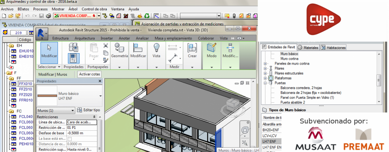Click the Línea de ubicación value field
Screen dimensions: 389x152
[82, 122]
